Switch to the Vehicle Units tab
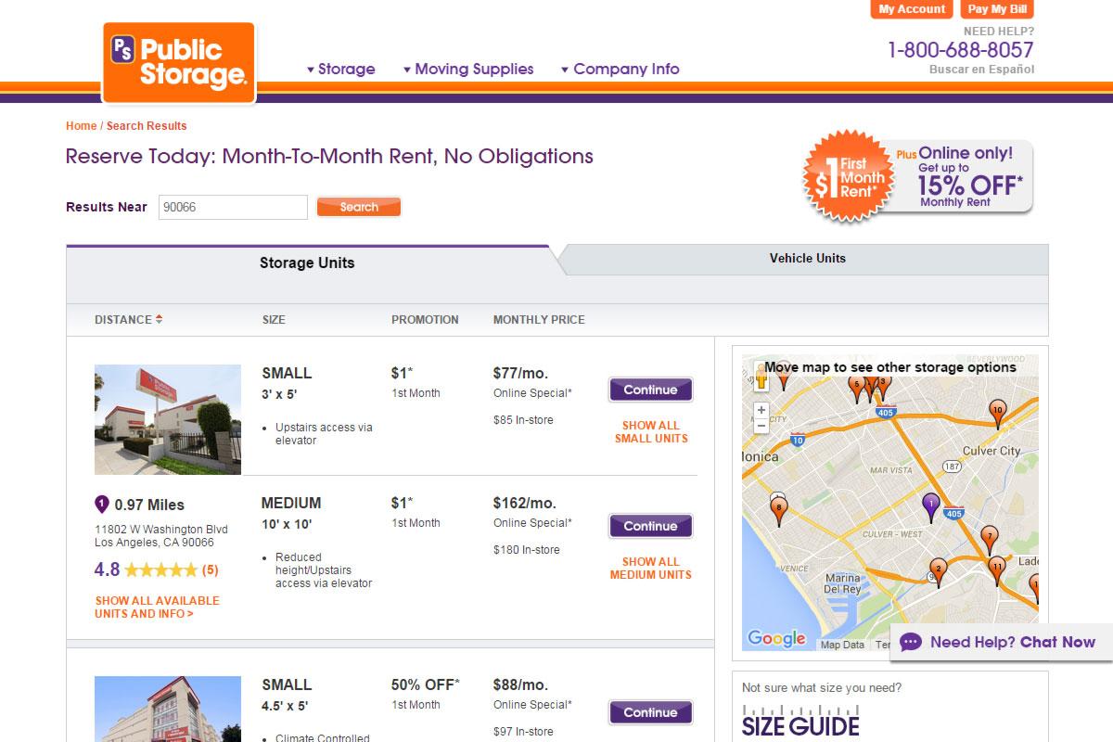 tap(807, 259)
